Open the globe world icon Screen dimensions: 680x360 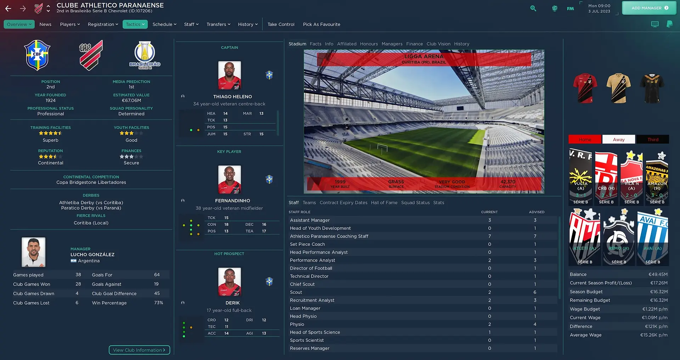pyautogui.click(x=555, y=8)
